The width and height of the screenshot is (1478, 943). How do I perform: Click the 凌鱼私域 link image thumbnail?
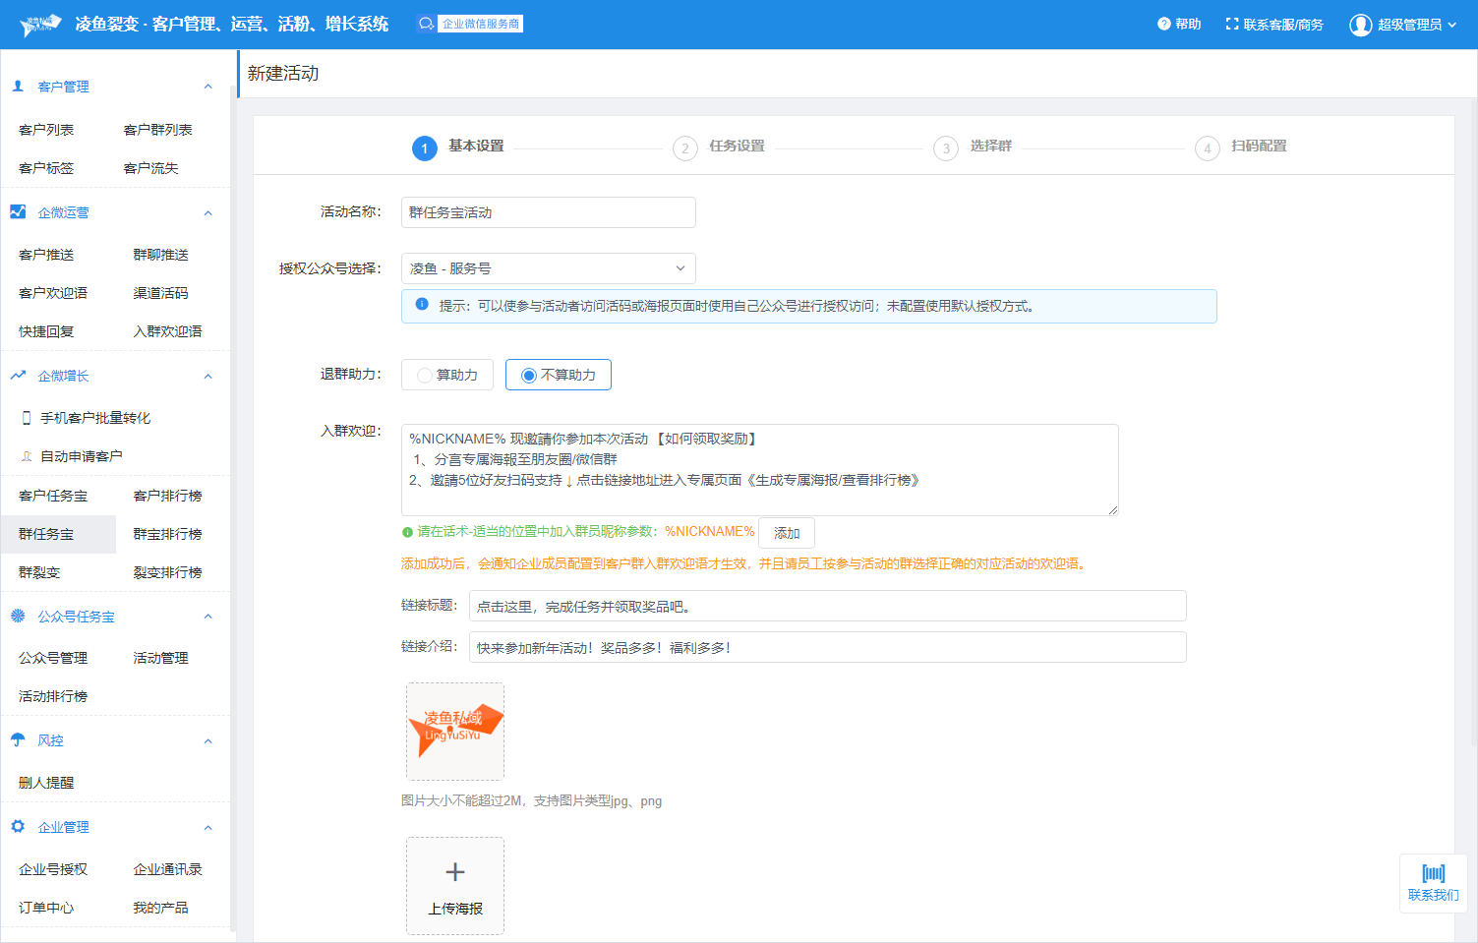pos(455,732)
